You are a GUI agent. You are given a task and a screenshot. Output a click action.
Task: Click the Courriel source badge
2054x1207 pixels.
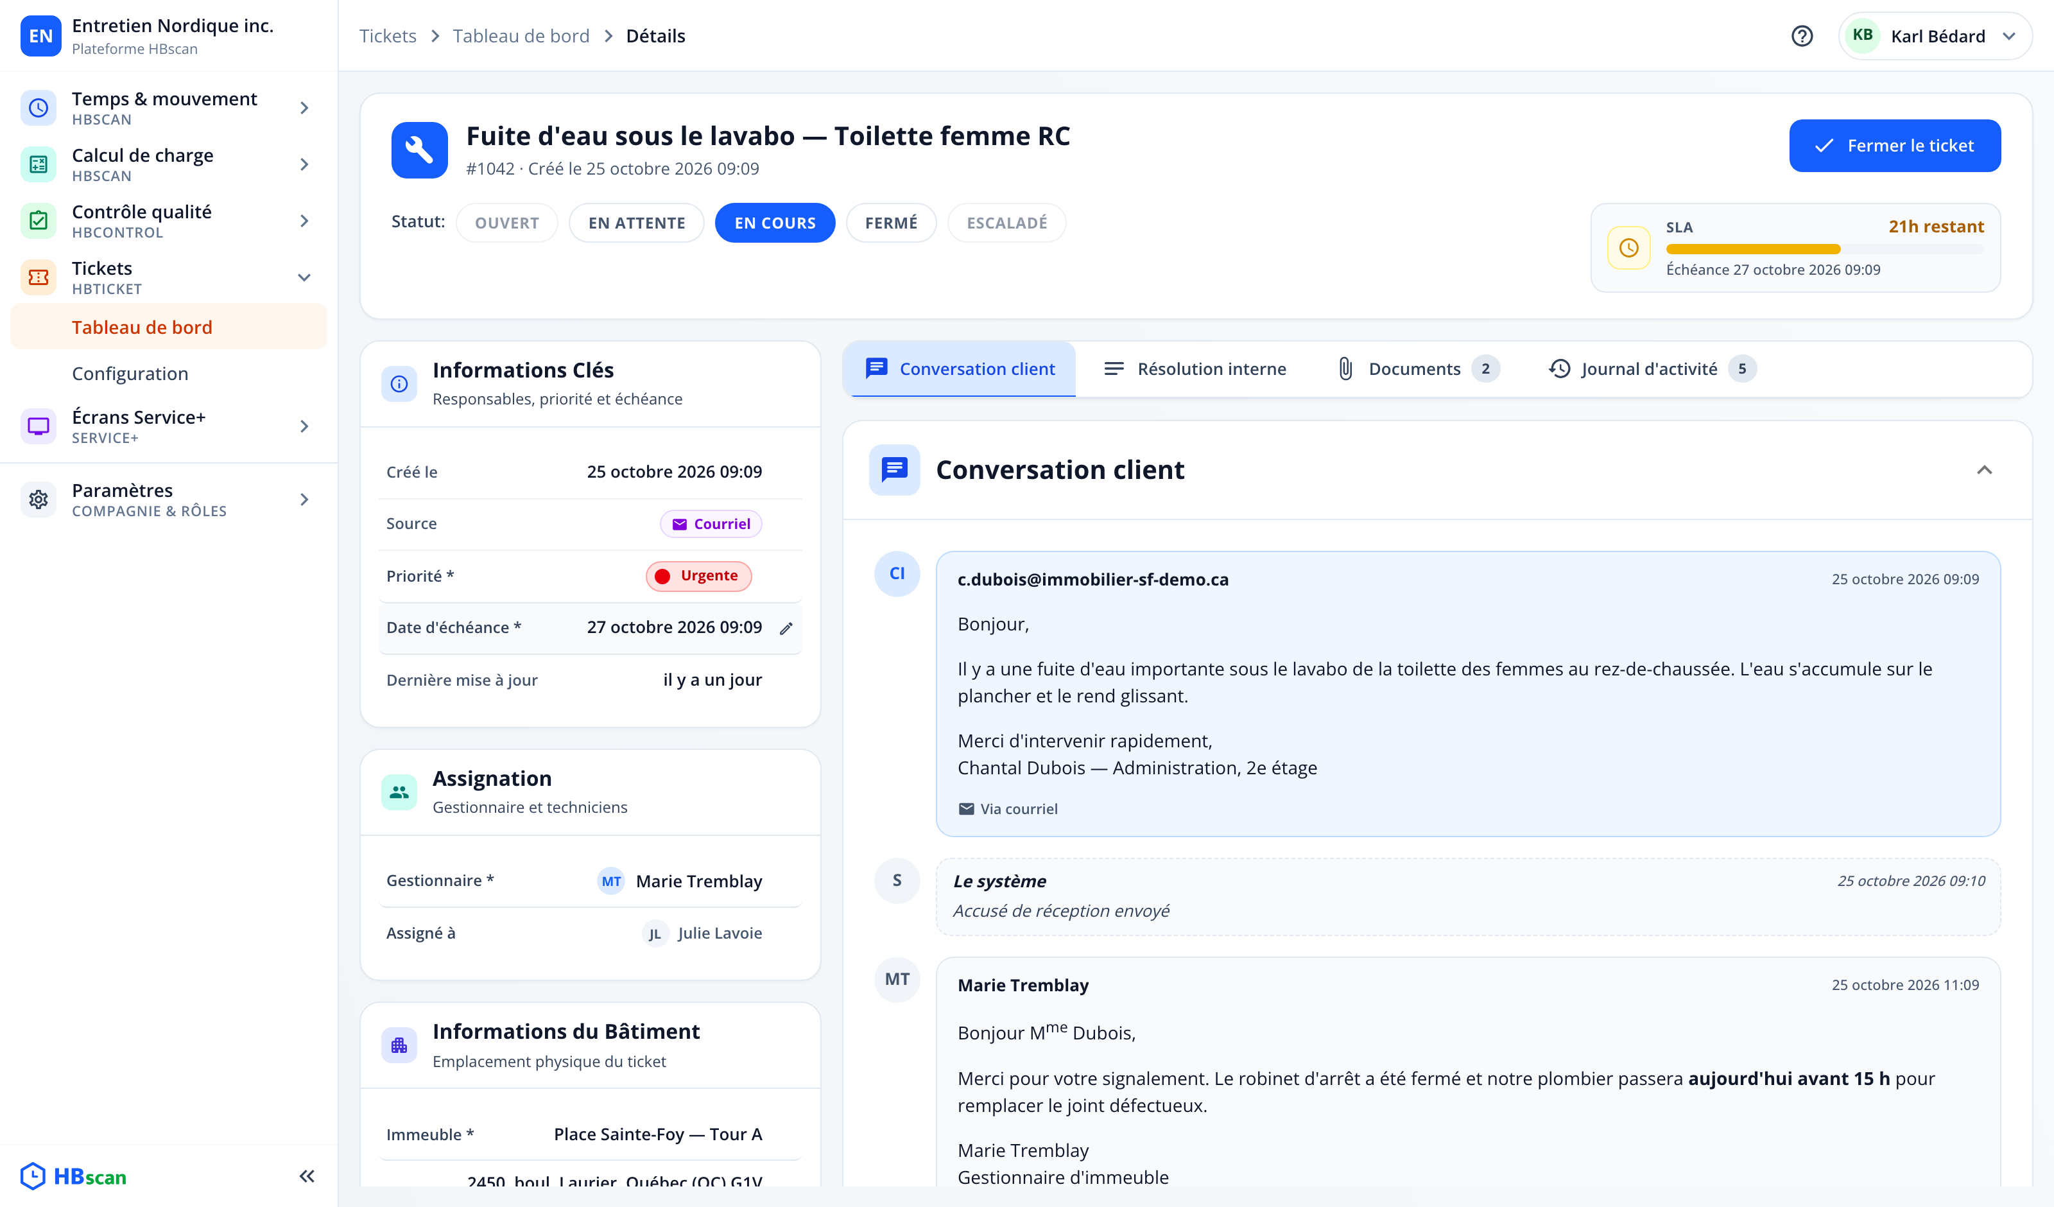click(711, 524)
